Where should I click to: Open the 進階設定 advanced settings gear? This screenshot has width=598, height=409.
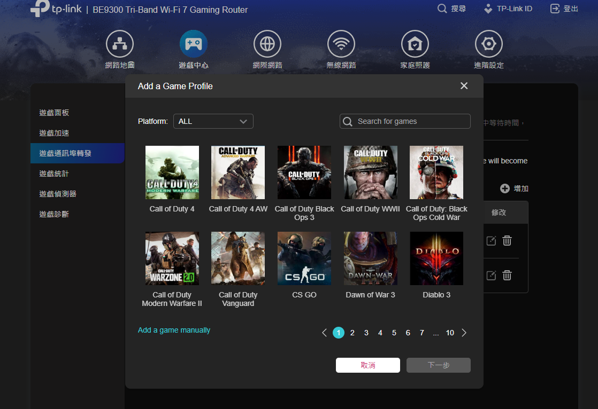pyautogui.click(x=488, y=44)
